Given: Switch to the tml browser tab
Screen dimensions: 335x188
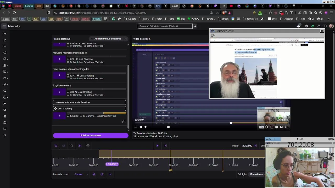Looking at the screenshot, I should coord(158,6).
